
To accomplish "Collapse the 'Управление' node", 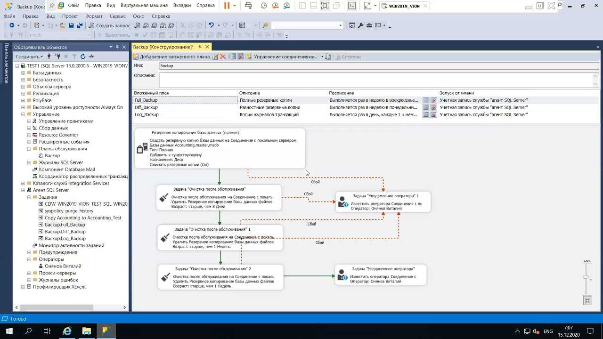I will (23, 114).
